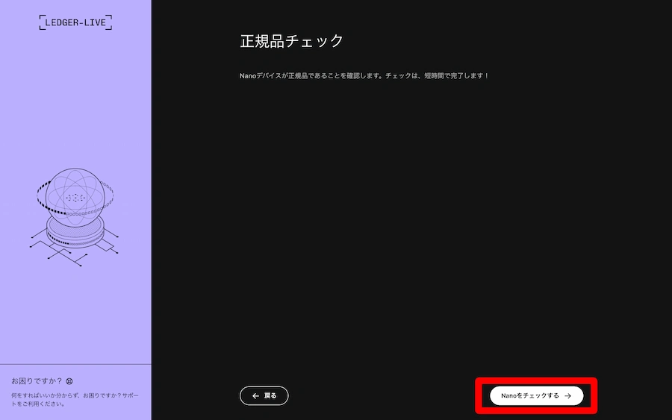Click the left arrow icon on 戻る
The height and width of the screenshot is (420, 672).
255,396
